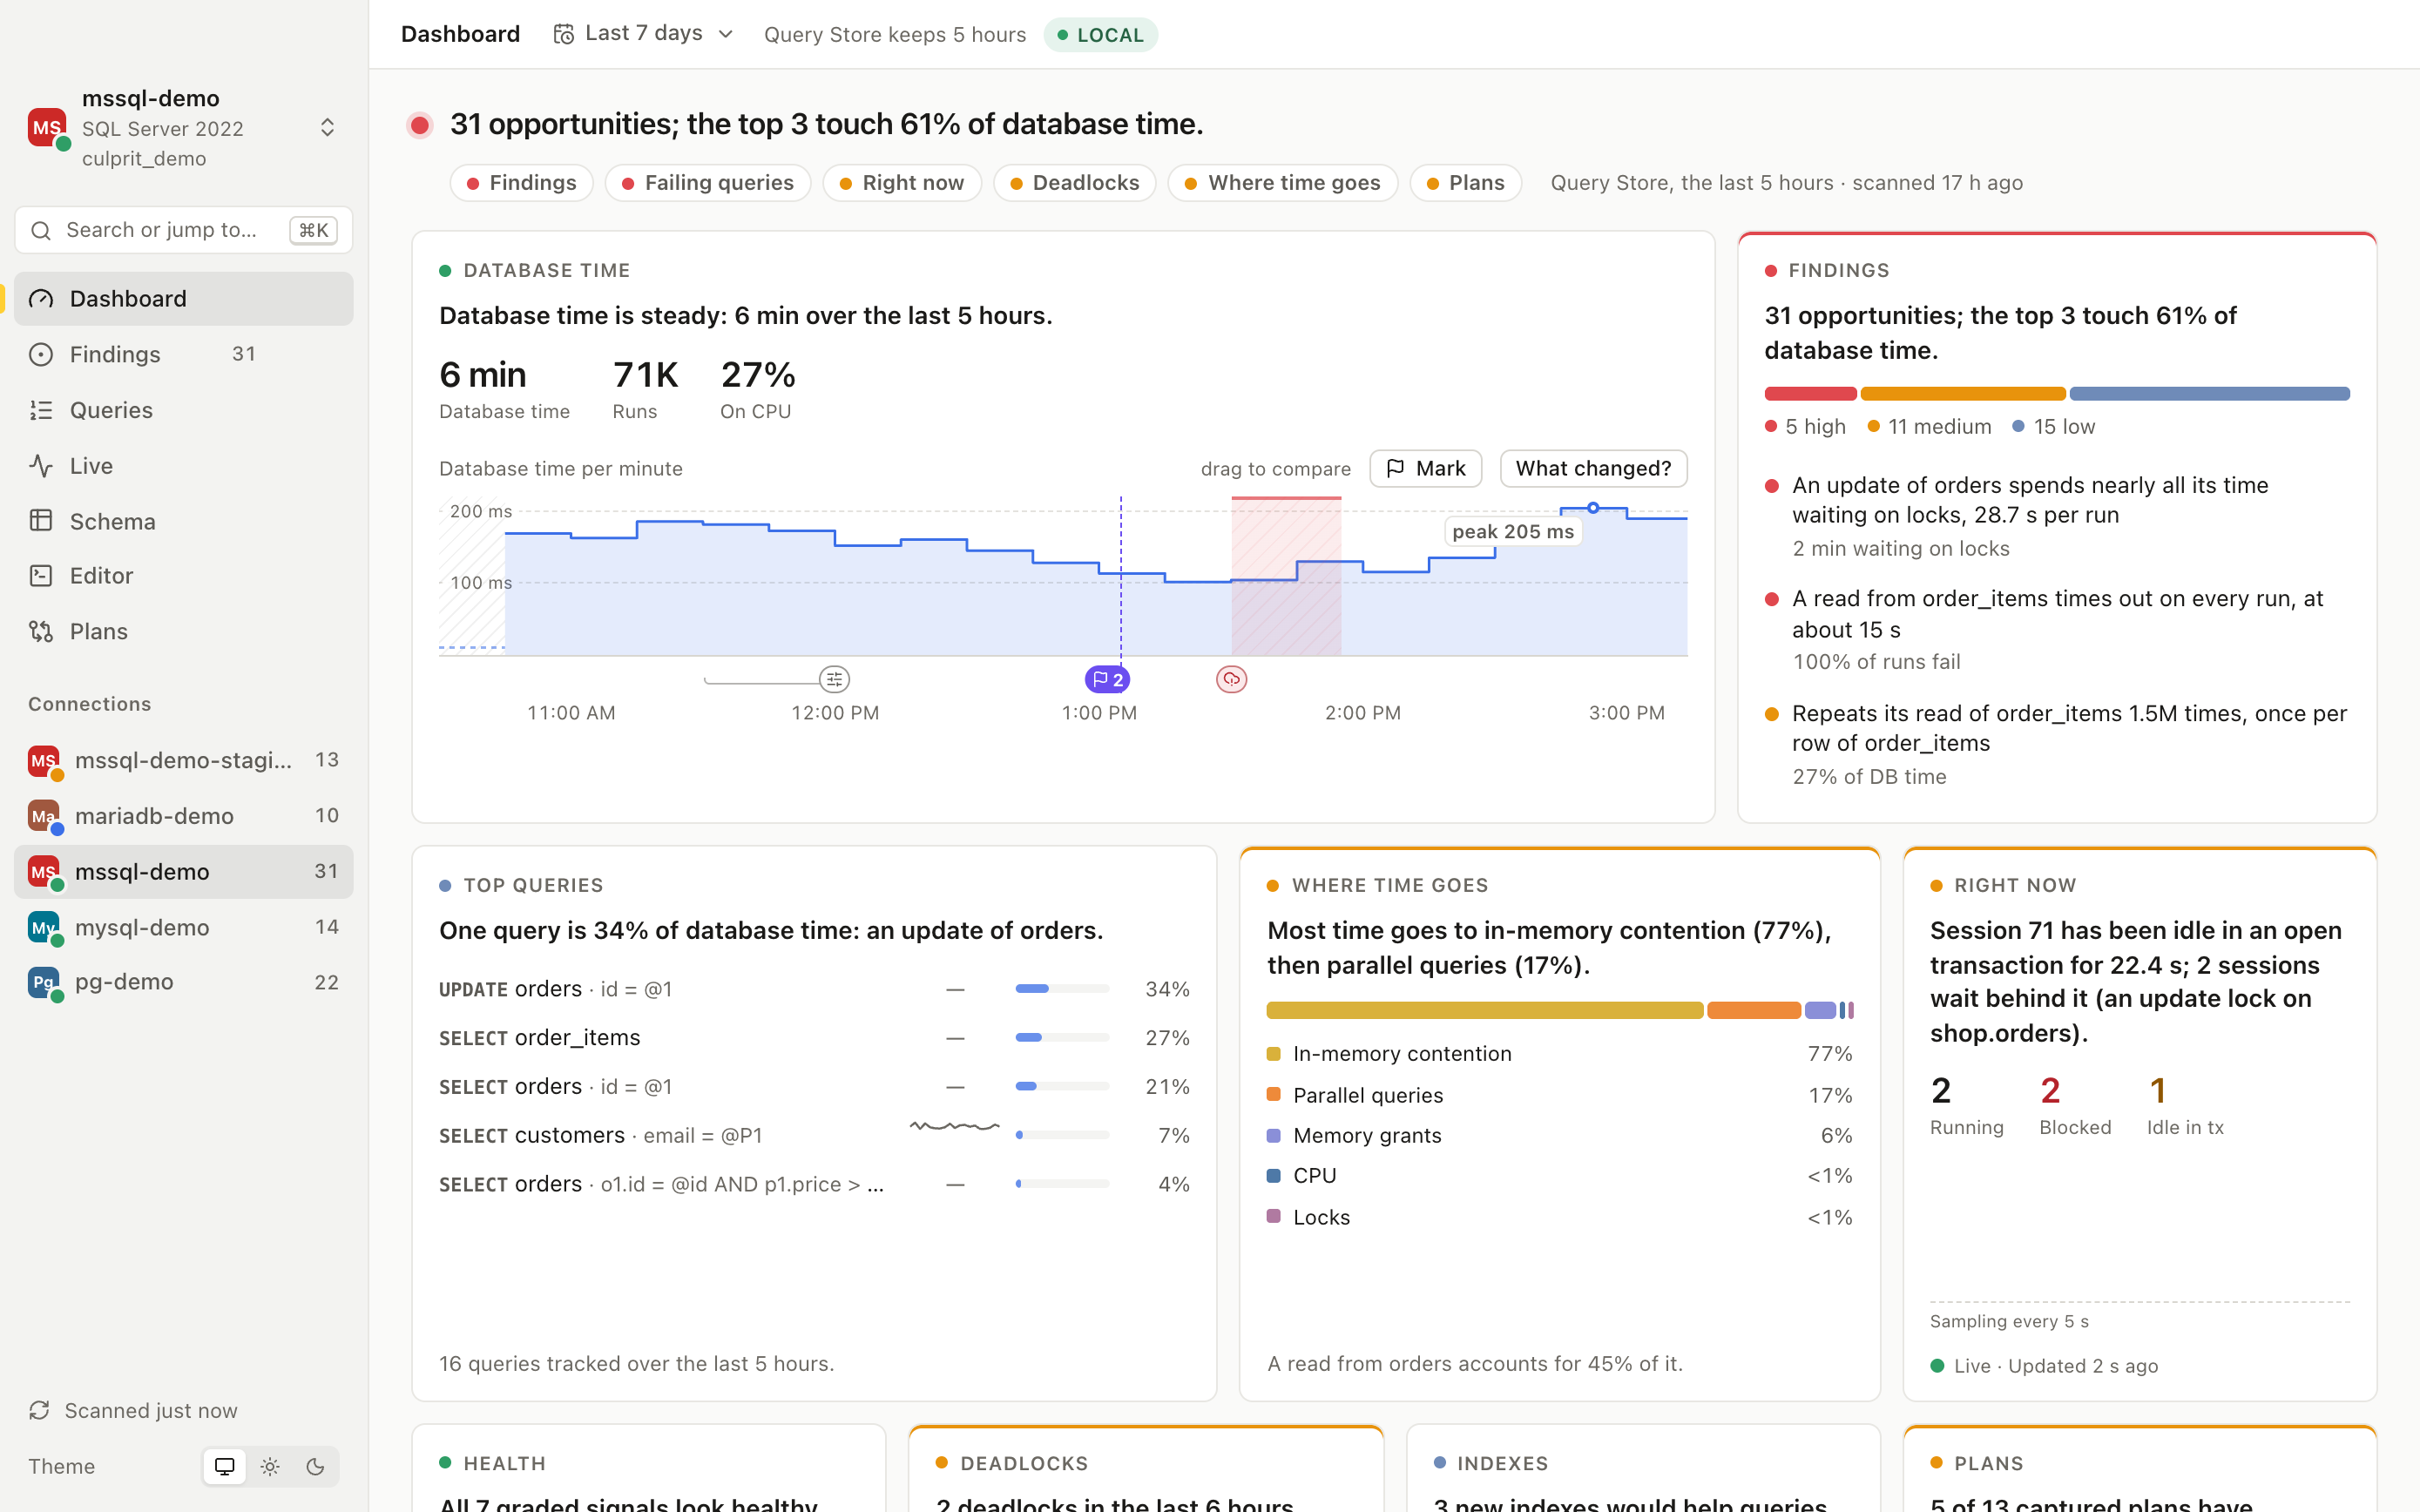
Task: Jump to the Right now chip
Action: (x=901, y=183)
